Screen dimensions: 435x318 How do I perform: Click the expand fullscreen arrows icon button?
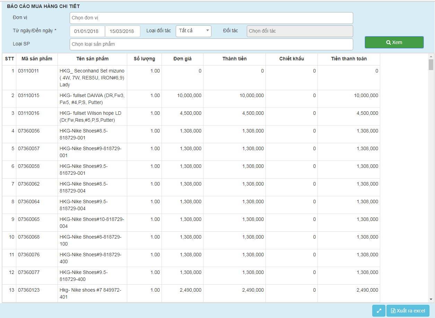click(x=379, y=311)
